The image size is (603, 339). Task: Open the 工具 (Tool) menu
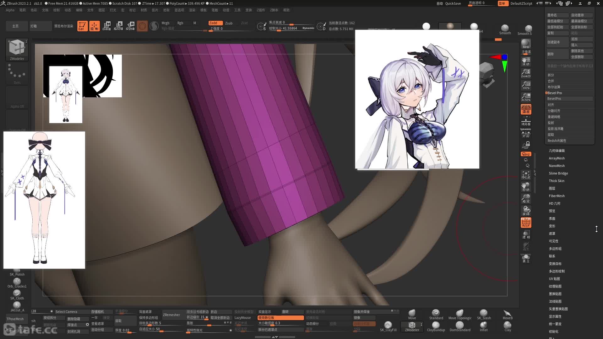(237, 10)
